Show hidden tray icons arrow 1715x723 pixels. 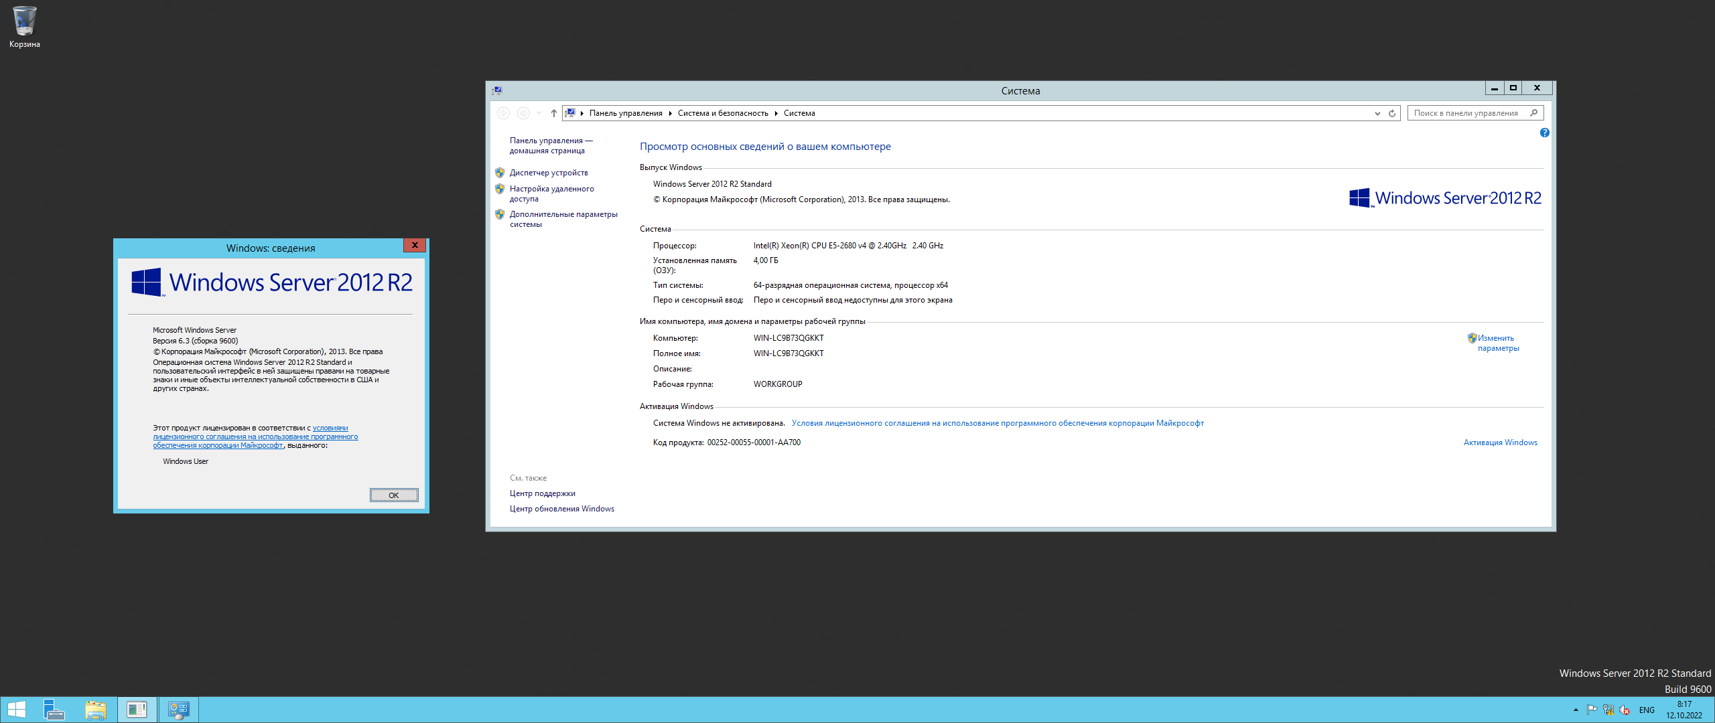[x=1576, y=710]
